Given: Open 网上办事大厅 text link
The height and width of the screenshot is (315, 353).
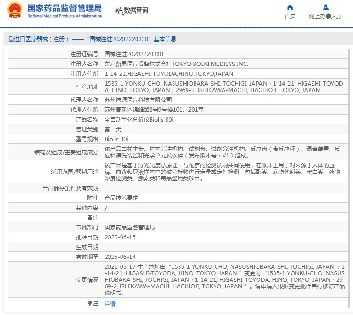Looking at the screenshot, I should (x=325, y=16).
